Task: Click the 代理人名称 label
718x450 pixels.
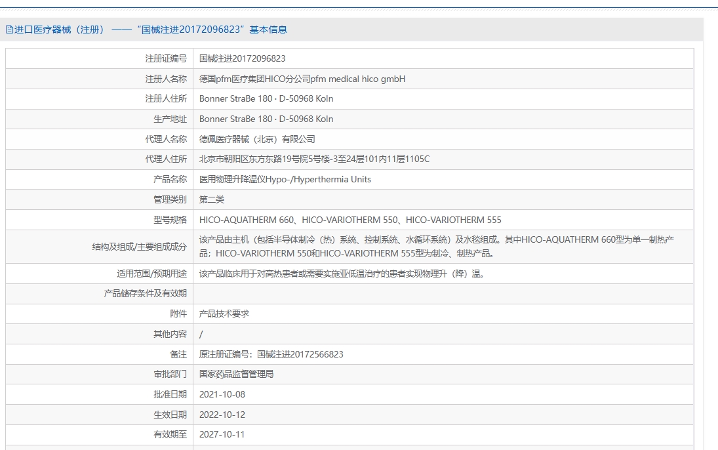Action: [x=166, y=139]
